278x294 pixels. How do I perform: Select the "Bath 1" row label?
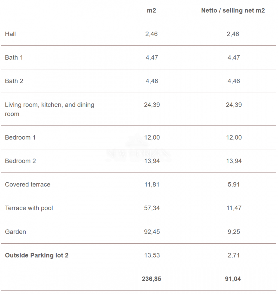point(14,57)
